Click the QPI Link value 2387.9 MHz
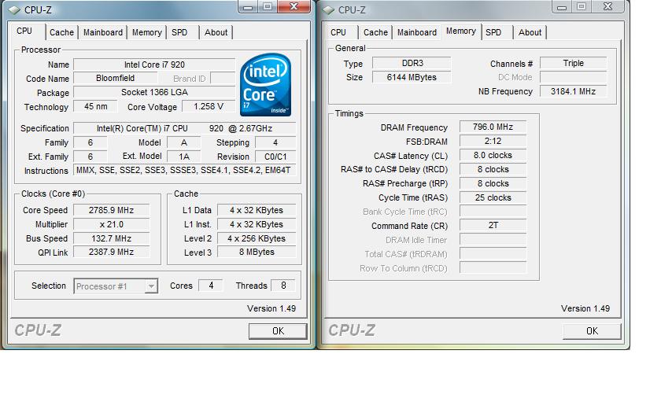 pyautogui.click(x=111, y=252)
